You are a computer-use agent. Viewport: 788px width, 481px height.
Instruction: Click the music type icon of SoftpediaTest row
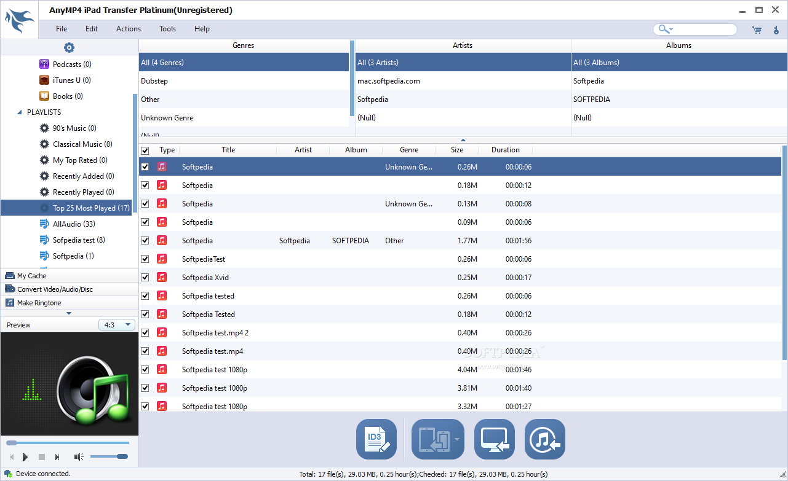(162, 259)
